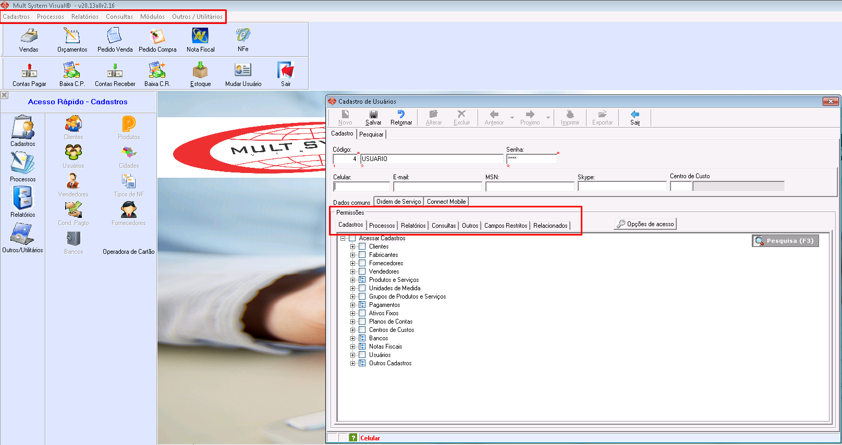This screenshot has width=842, height=445.
Task: Launch the Pedido Venda icon
Action: pos(115,40)
